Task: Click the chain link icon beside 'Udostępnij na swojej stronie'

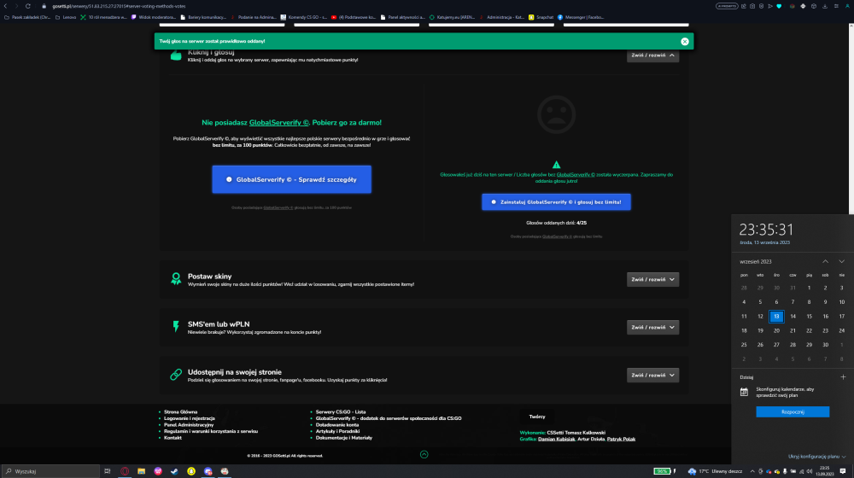Action: 176,375
